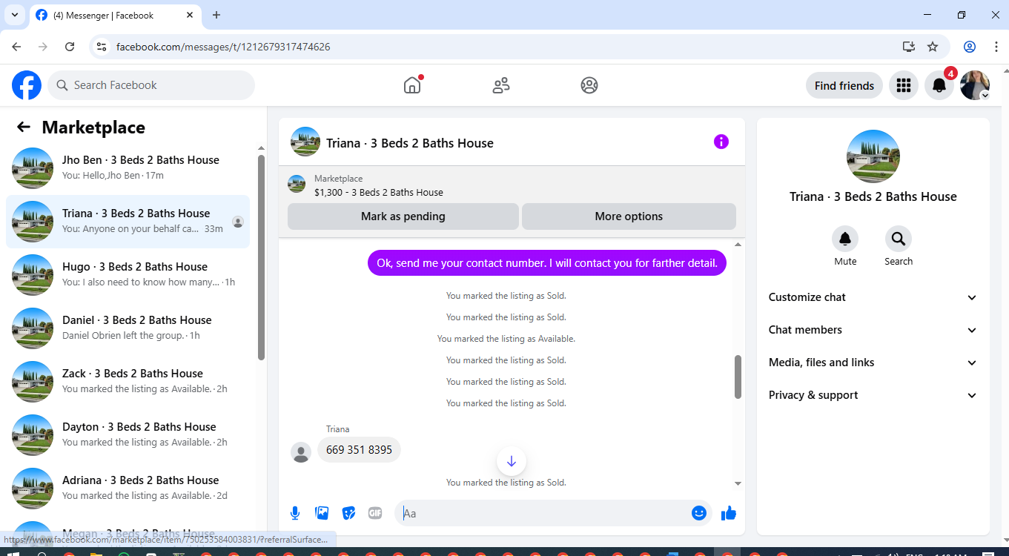Expand Customize chat section
The width and height of the screenshot is (1009, 556).
click(x=873, y=297)
